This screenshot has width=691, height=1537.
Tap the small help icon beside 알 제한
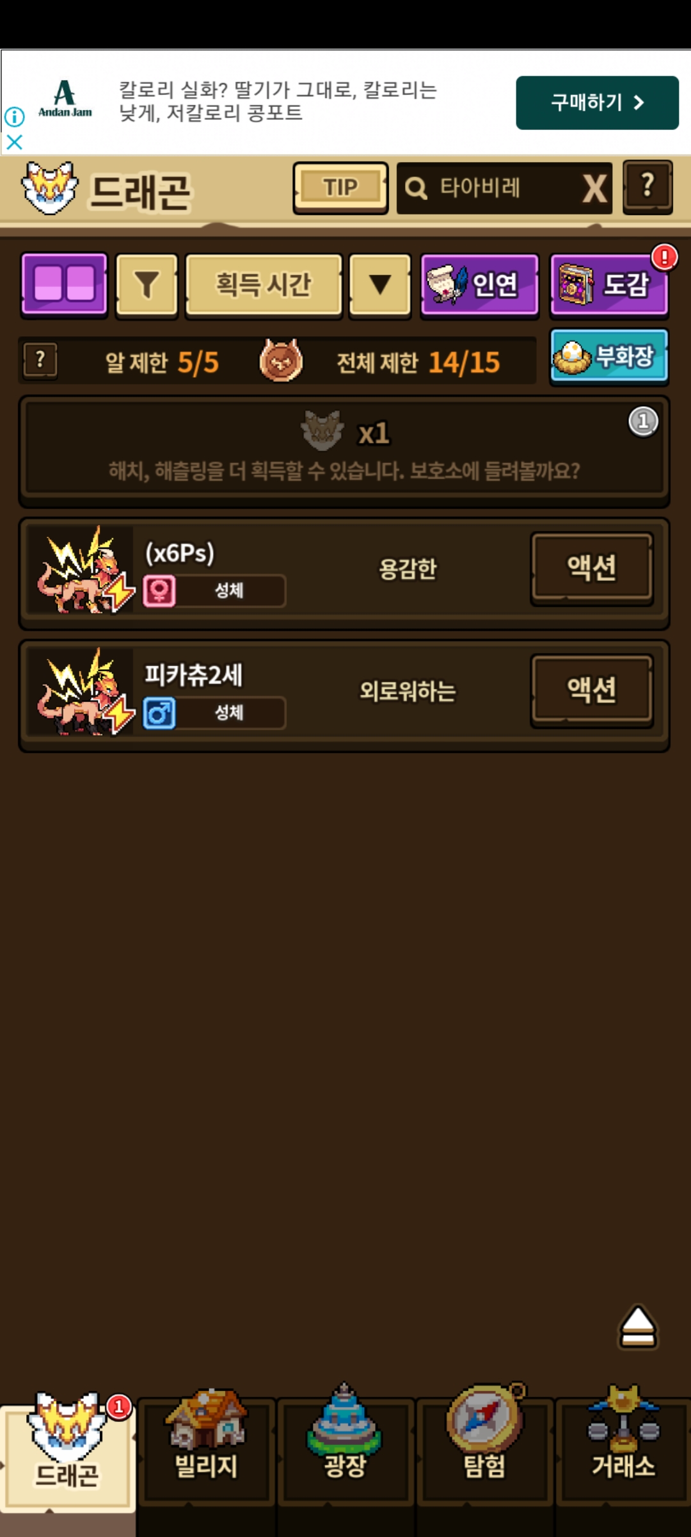click(40, 361)
